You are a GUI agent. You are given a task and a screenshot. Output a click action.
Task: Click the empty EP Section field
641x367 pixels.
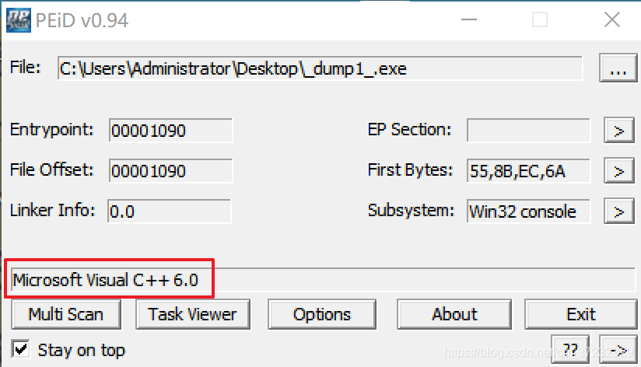click(528, 131)
